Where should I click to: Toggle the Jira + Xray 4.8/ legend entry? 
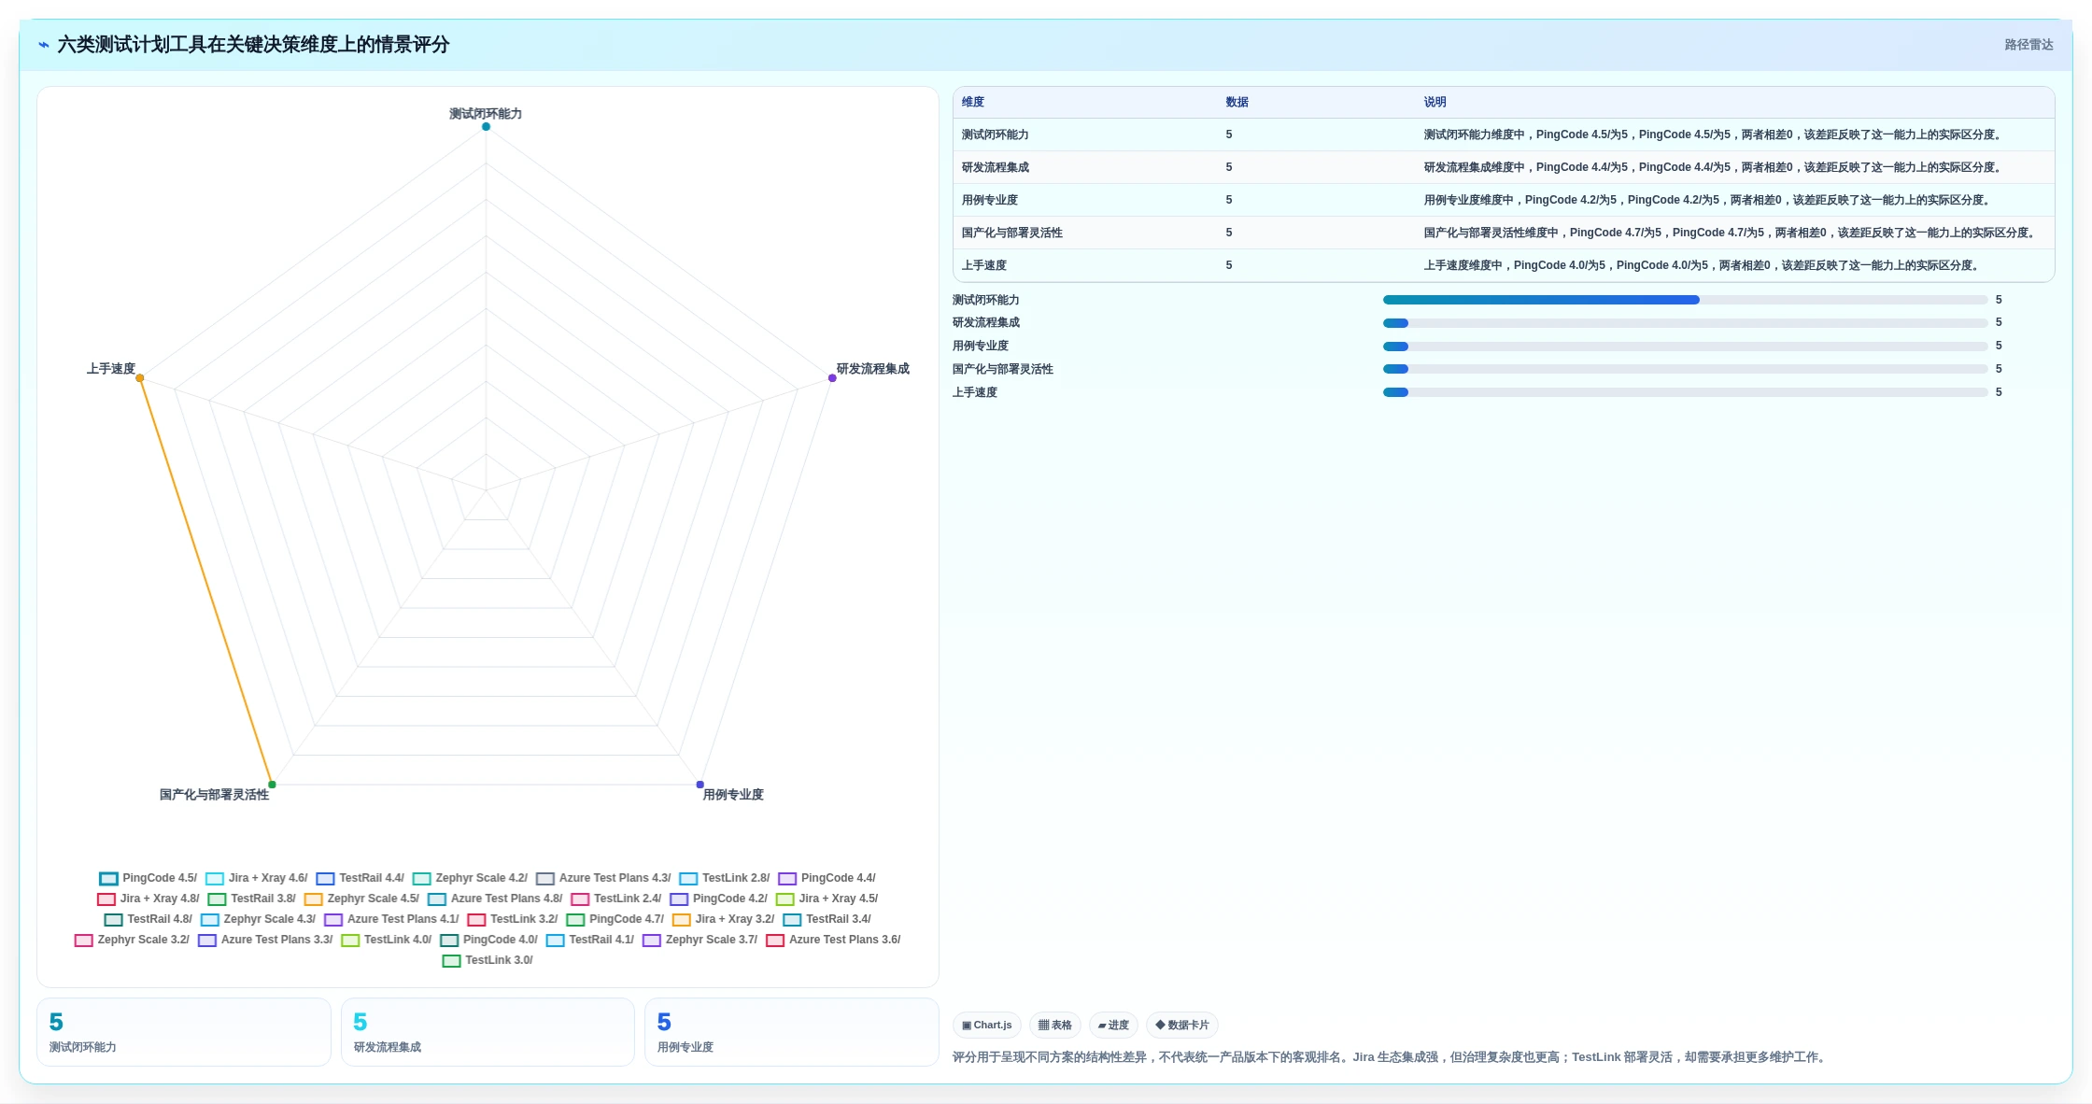tap(148, 899)
